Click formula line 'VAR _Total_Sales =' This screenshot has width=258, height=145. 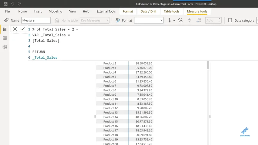pos(51,35)
